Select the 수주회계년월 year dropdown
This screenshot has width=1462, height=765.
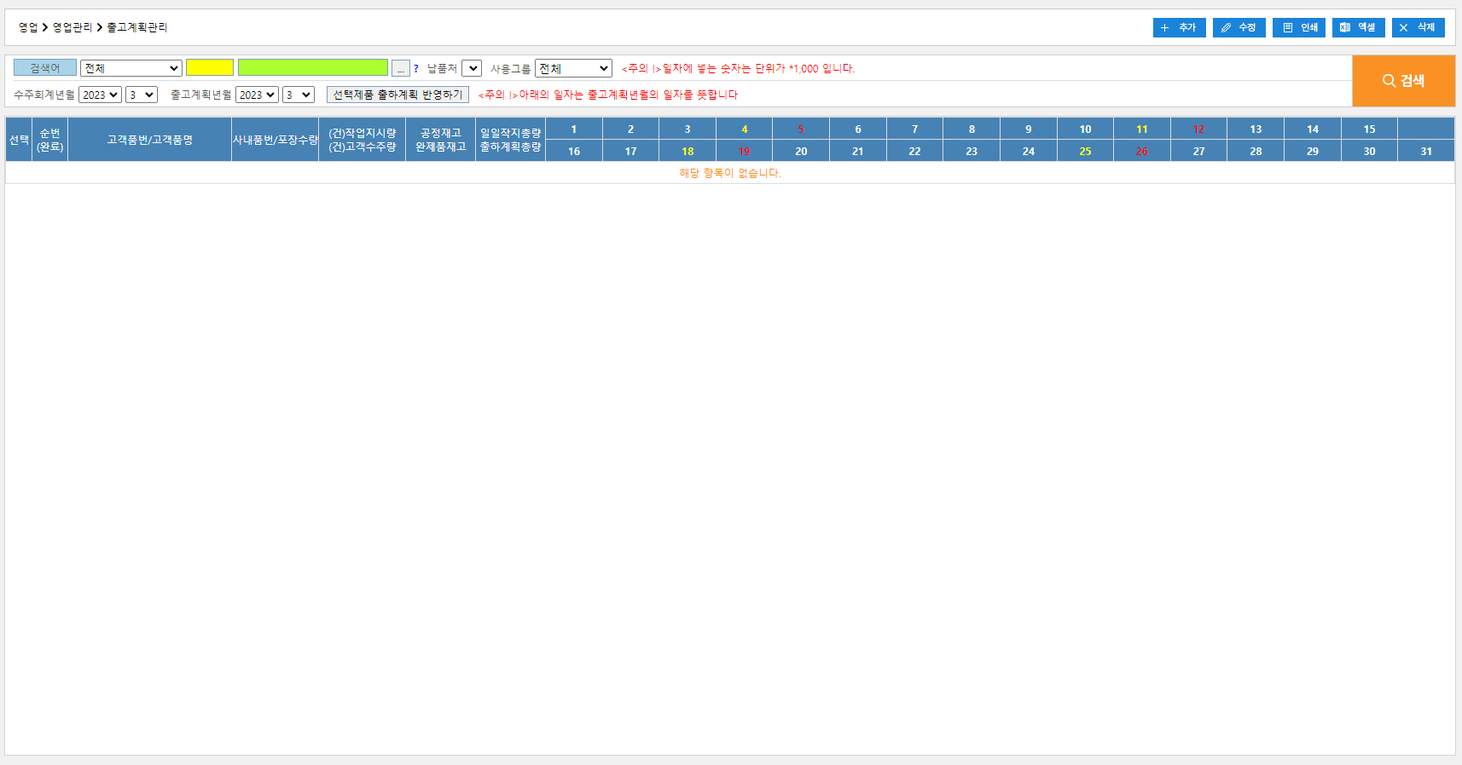pyautogui.click(x=100, y=95)
